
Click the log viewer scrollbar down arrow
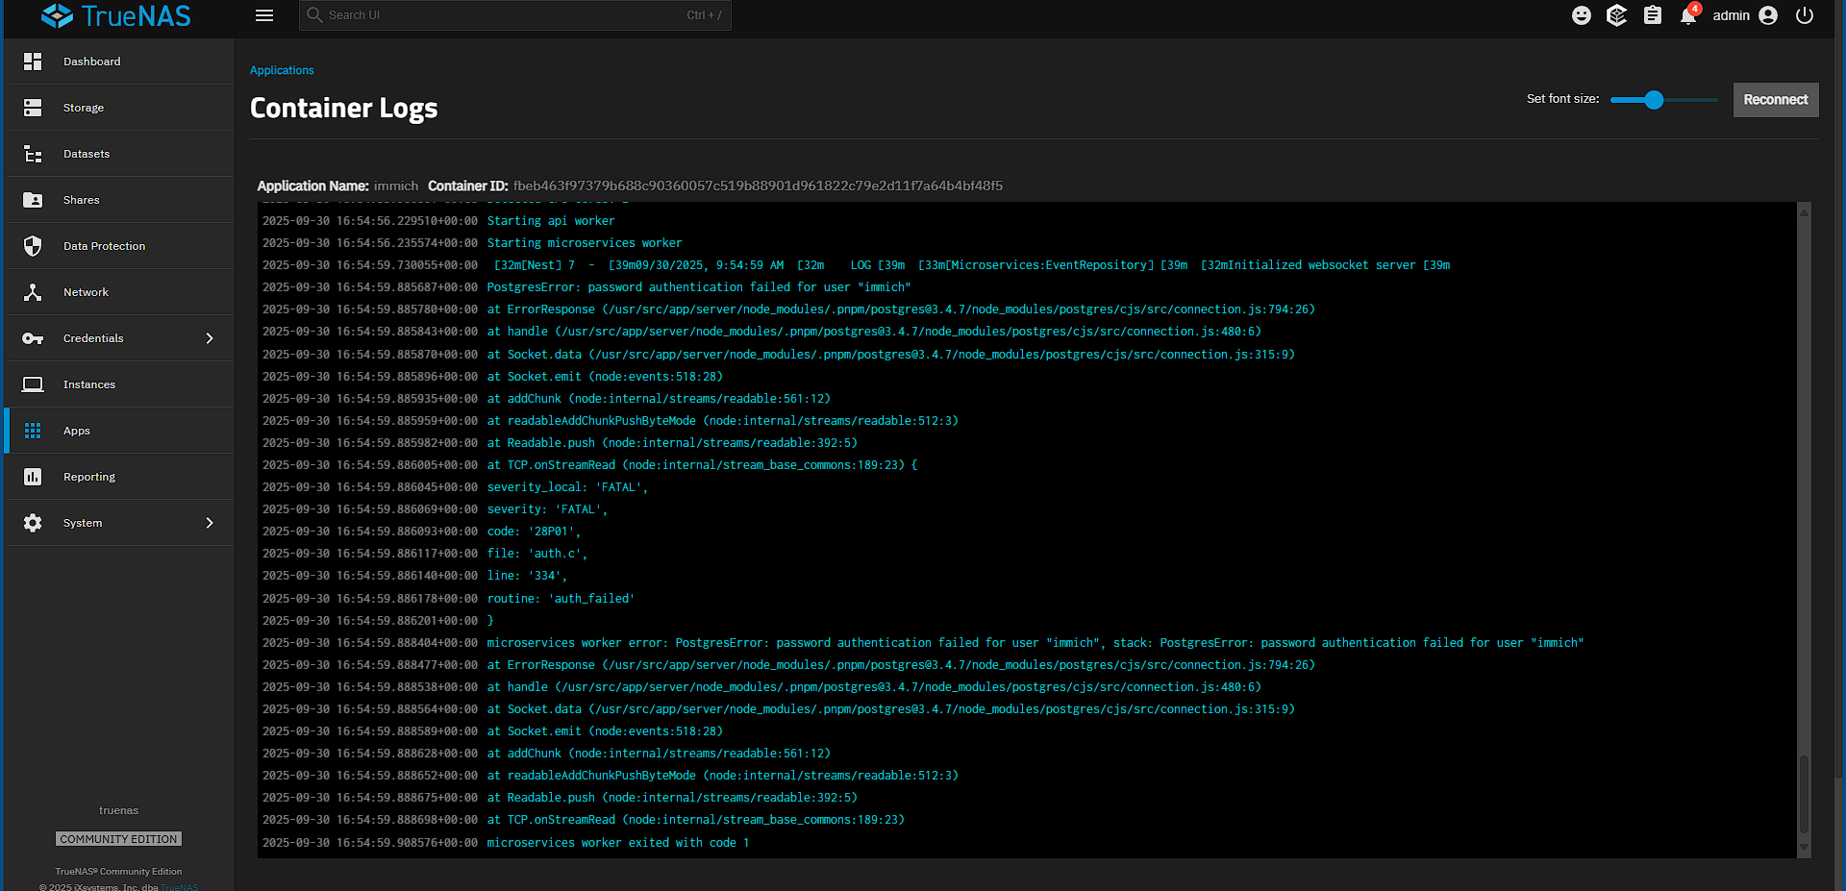tap(1804, 848)
